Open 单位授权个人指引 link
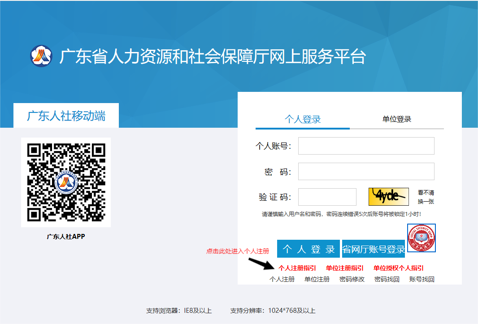 tap(398, 268)
